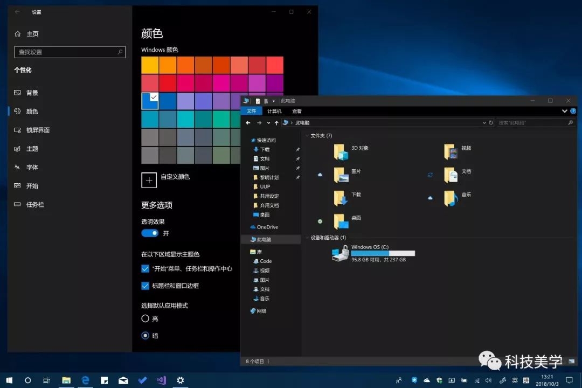
Task: Open Cortana circle on the taskbar
Action: click(x=28, y=380)
